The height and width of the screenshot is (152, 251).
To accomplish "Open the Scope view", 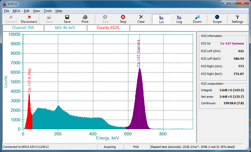I will (217, 19).
